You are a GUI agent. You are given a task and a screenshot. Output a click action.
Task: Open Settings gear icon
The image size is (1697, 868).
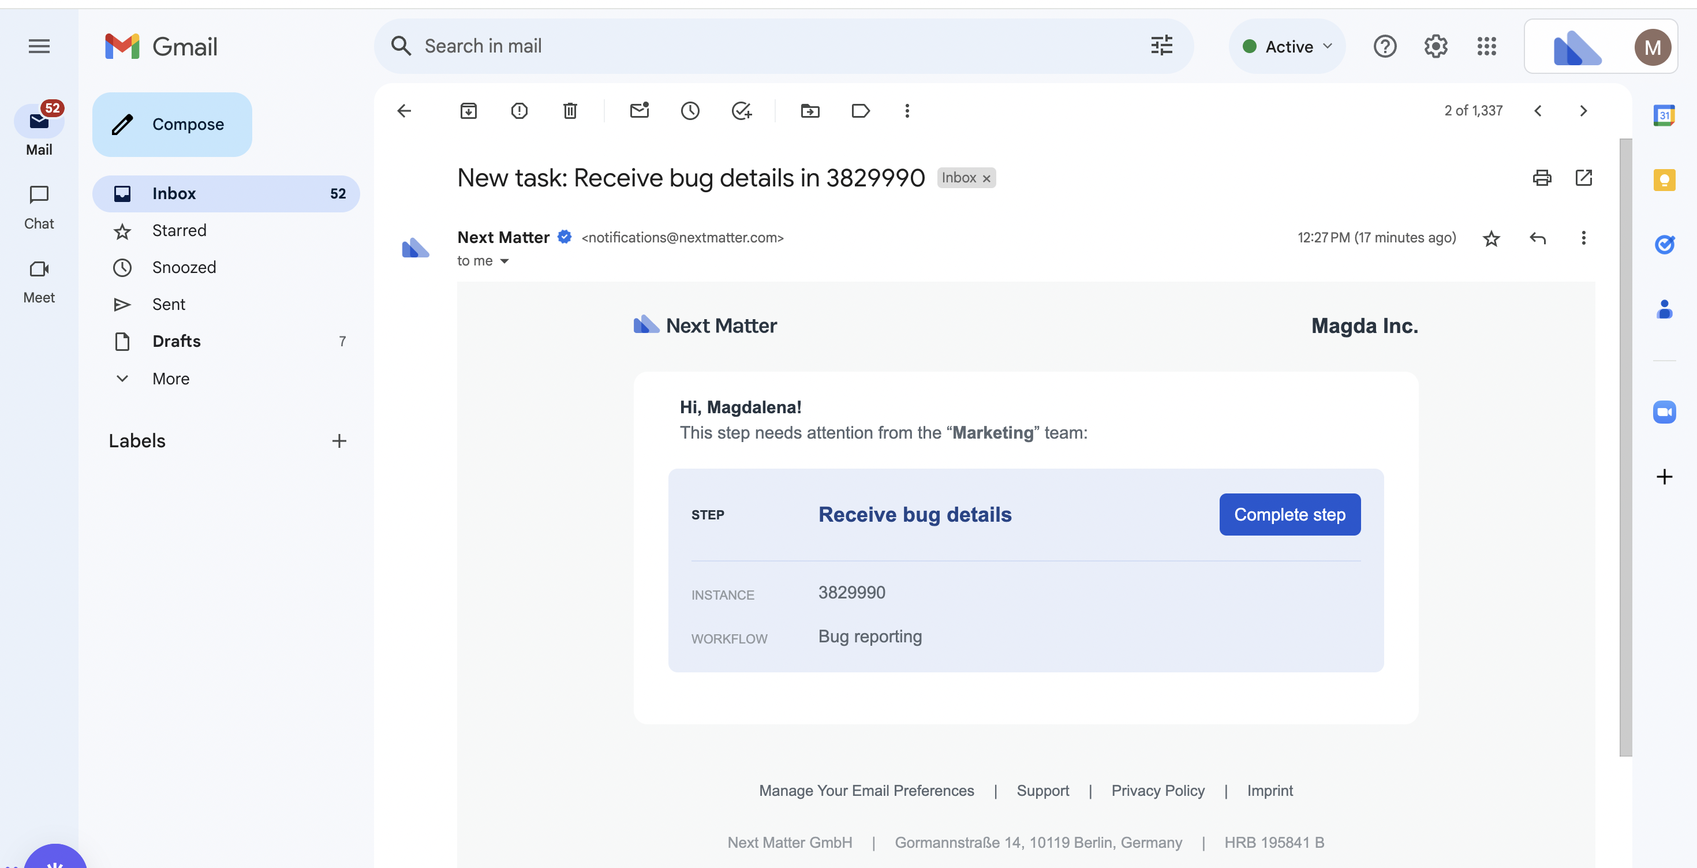1436,46
